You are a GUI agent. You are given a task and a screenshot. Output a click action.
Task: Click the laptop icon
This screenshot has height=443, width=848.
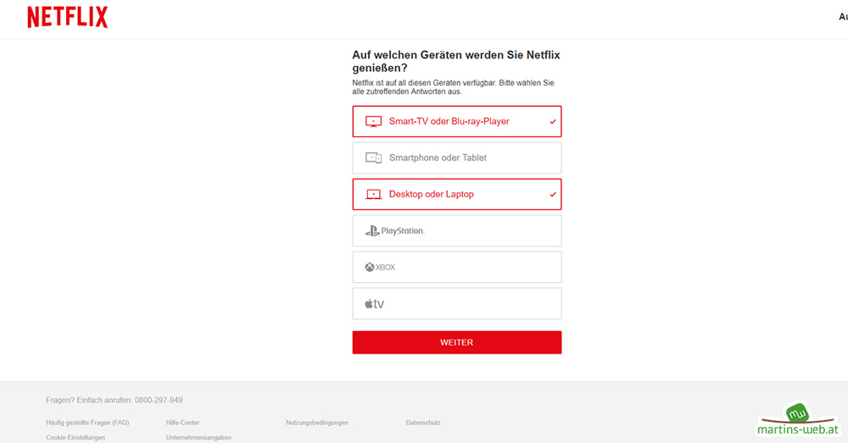click(373, 195)
